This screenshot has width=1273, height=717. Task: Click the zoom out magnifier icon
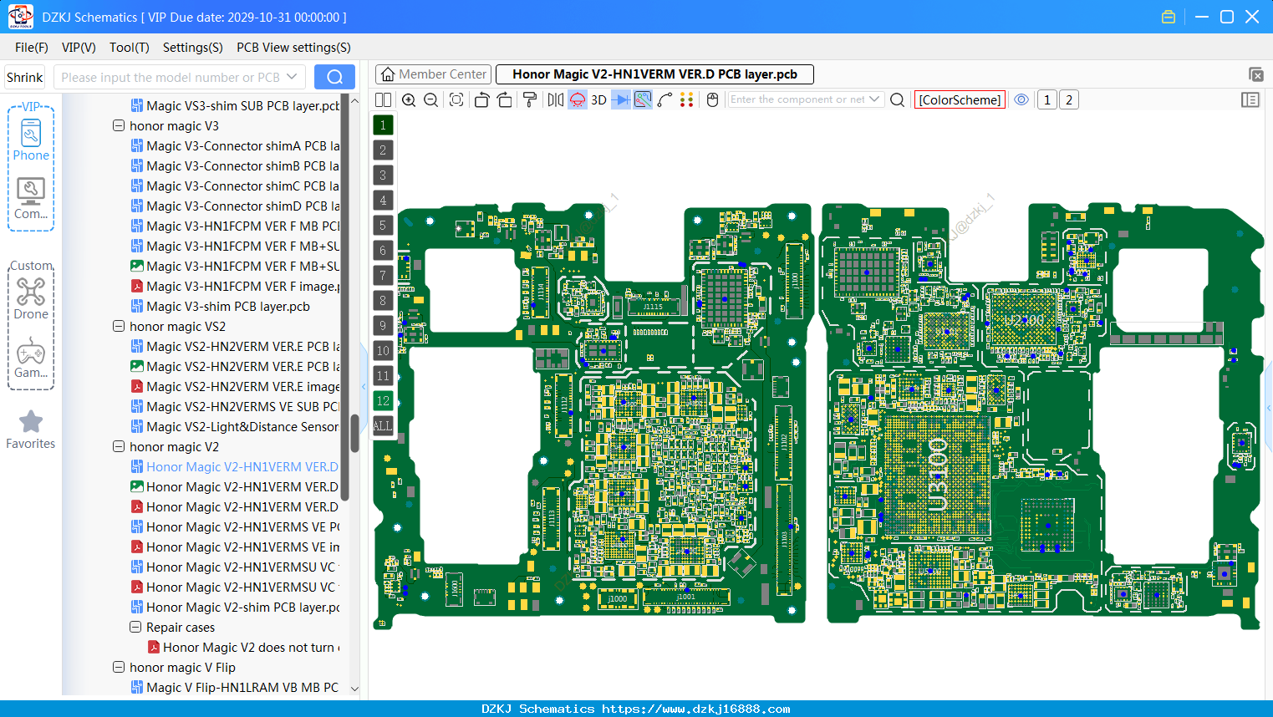point(431,100)
